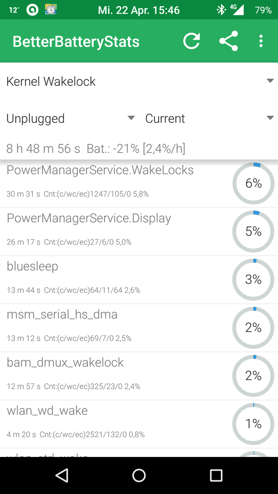
Task: Open the three-dot overflow menu
Action: point(261,41)
